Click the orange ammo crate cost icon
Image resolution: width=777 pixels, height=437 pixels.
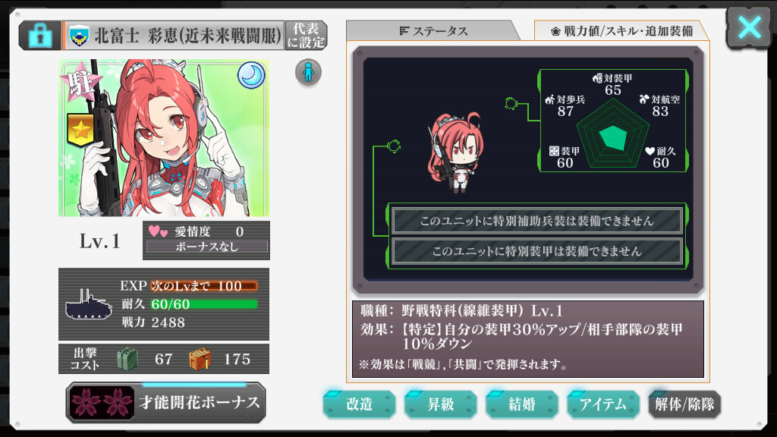coord(200,359)
